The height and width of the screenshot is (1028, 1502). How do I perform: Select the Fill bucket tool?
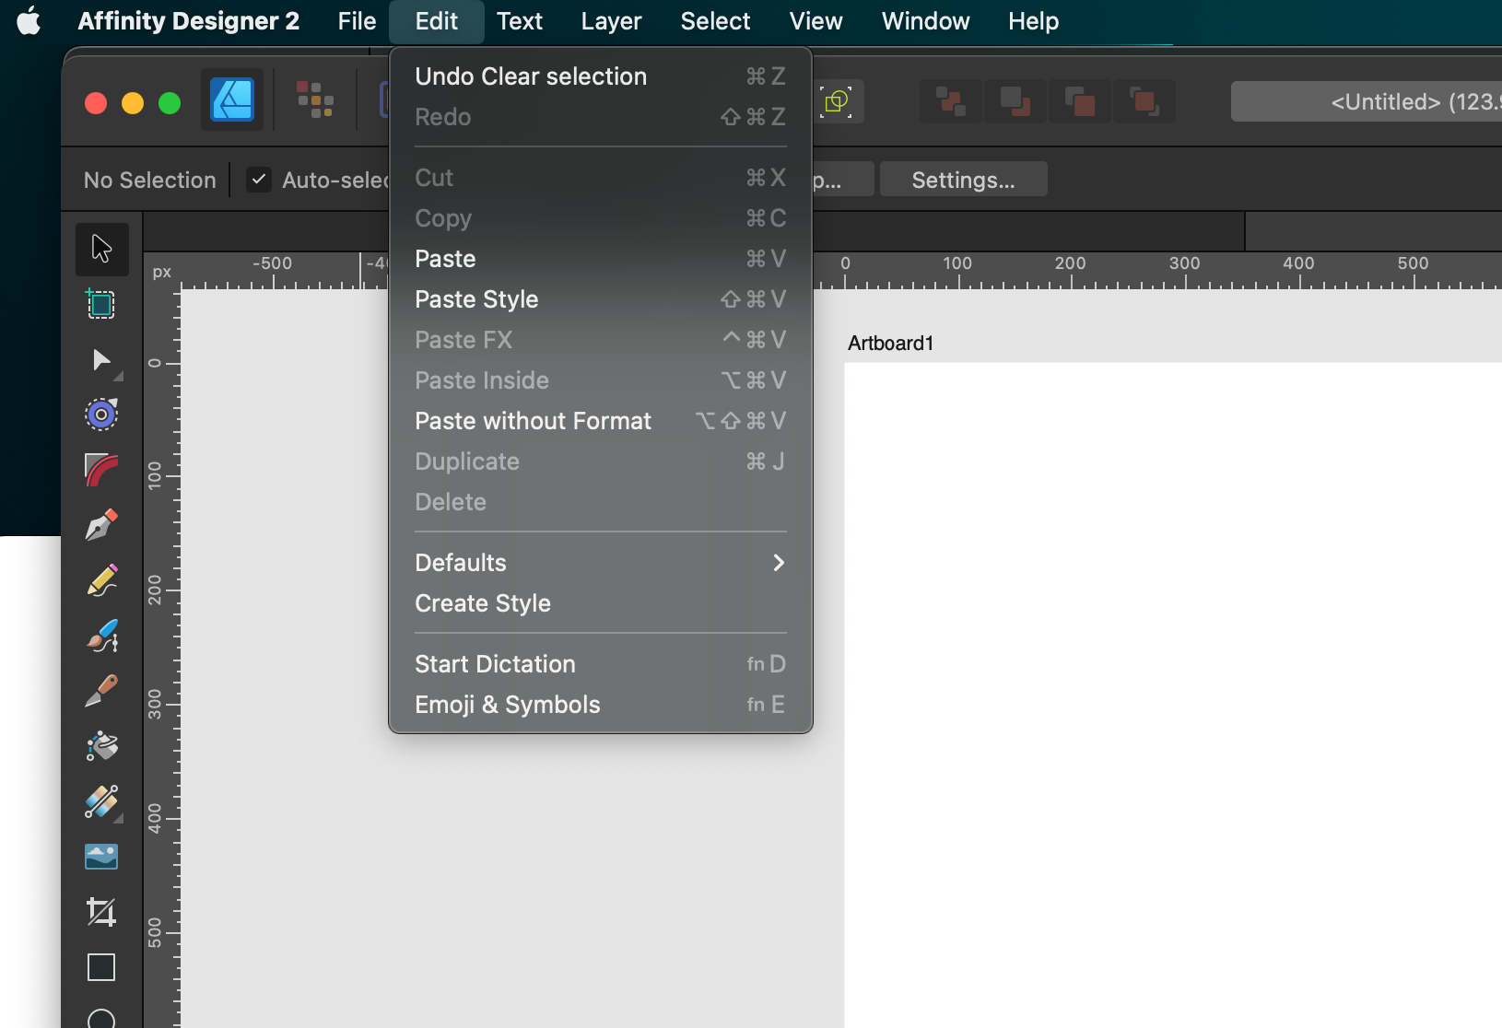101,746
